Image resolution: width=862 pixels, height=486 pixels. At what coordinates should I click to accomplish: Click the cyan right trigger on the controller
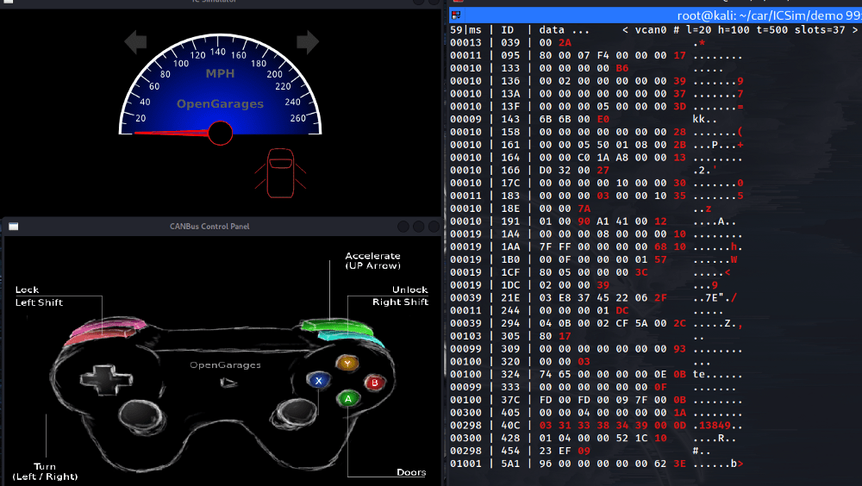pyautogui.click(x=350, y=336)
